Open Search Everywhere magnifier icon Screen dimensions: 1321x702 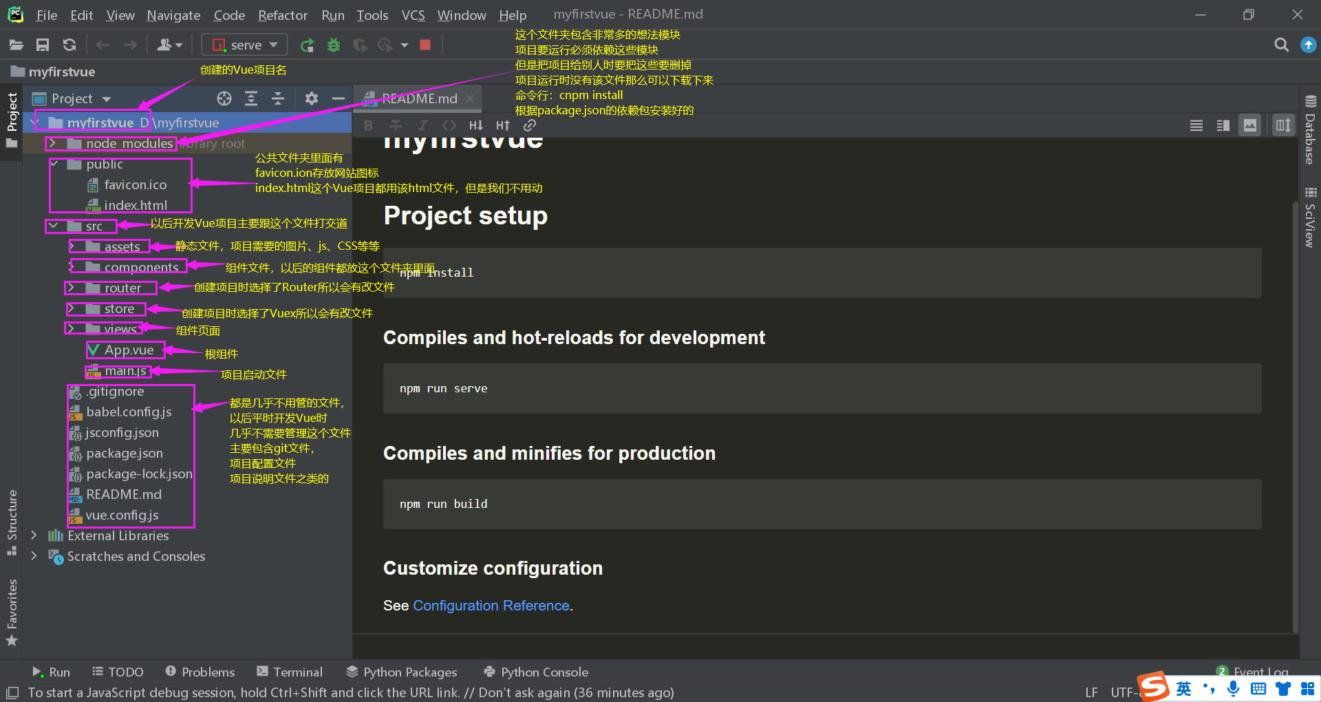coord(1281,45)
